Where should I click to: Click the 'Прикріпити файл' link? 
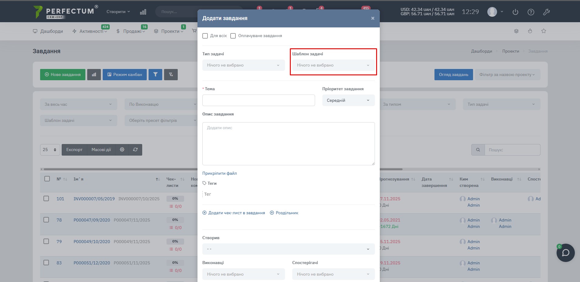click(x=219, y=173)
